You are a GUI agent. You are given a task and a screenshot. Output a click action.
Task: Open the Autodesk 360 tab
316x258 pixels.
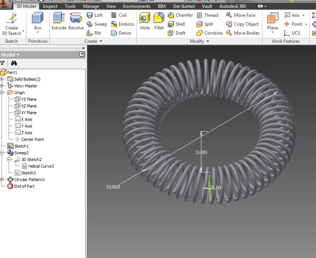233,6
